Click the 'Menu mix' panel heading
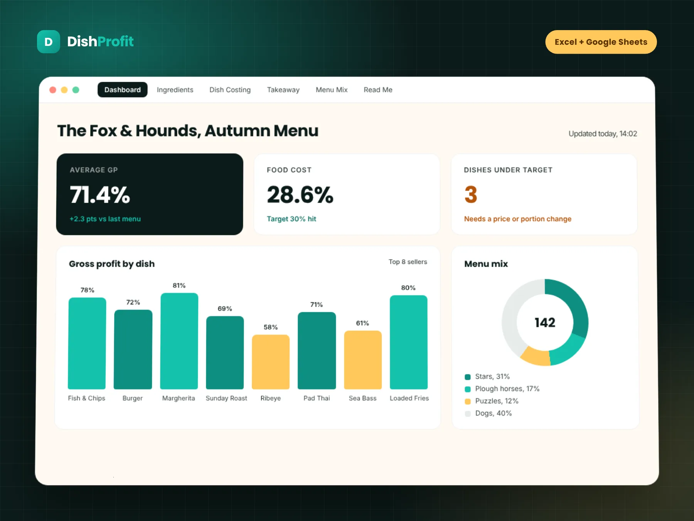Image resolution: width=694 pixels, height=521 pixels. point(486,264)
